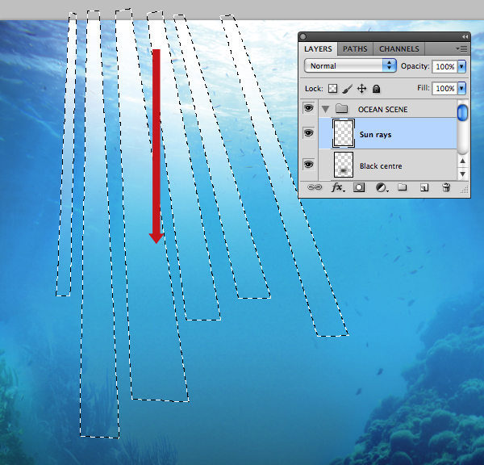Click the panel resize grip corner
The image size is (484, 465).
[x=465, y=190]
